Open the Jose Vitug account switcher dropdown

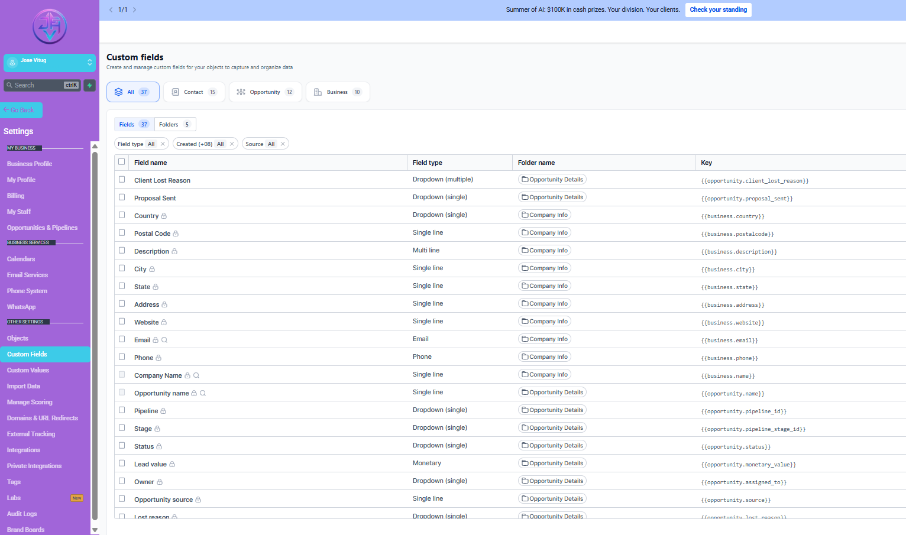click(x=50, y=63)
